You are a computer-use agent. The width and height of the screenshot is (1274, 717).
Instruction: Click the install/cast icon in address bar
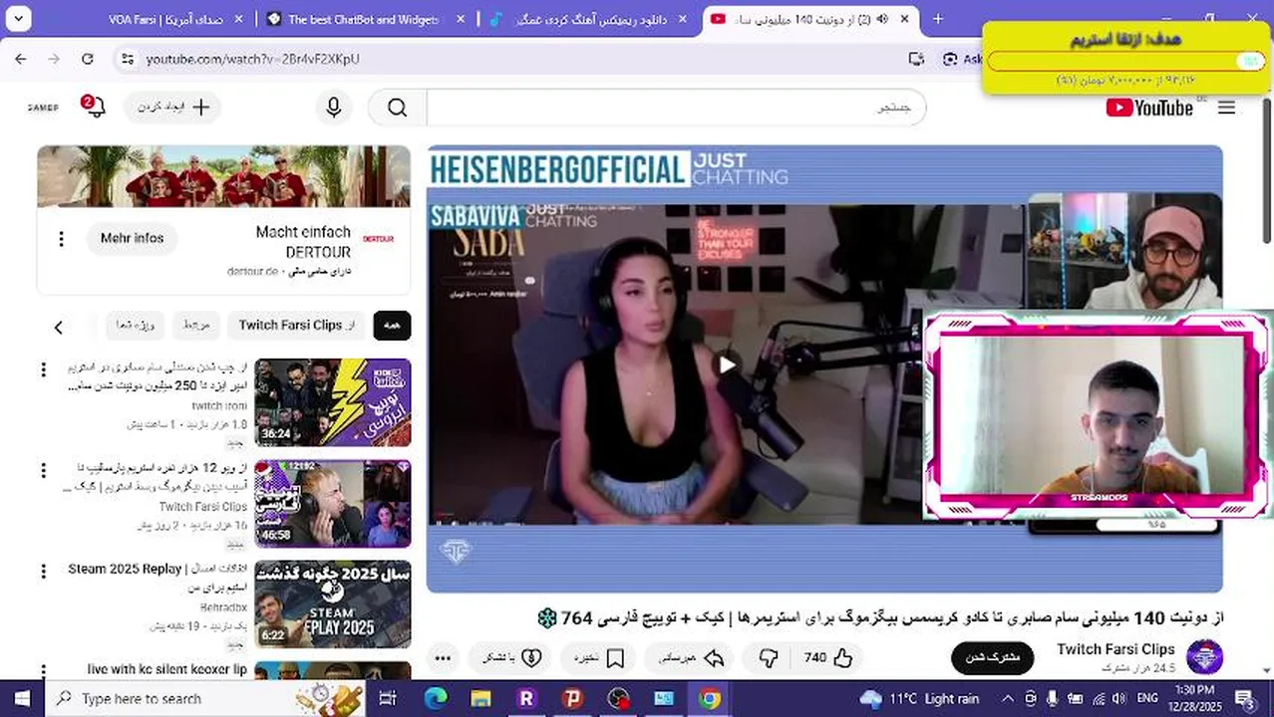click(916, 59)
